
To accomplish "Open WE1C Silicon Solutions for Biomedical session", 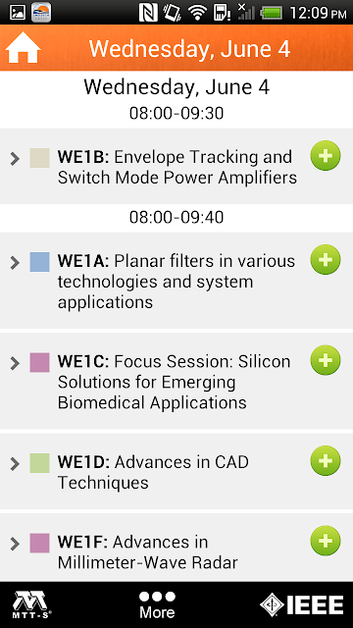I will click(175, 382).
